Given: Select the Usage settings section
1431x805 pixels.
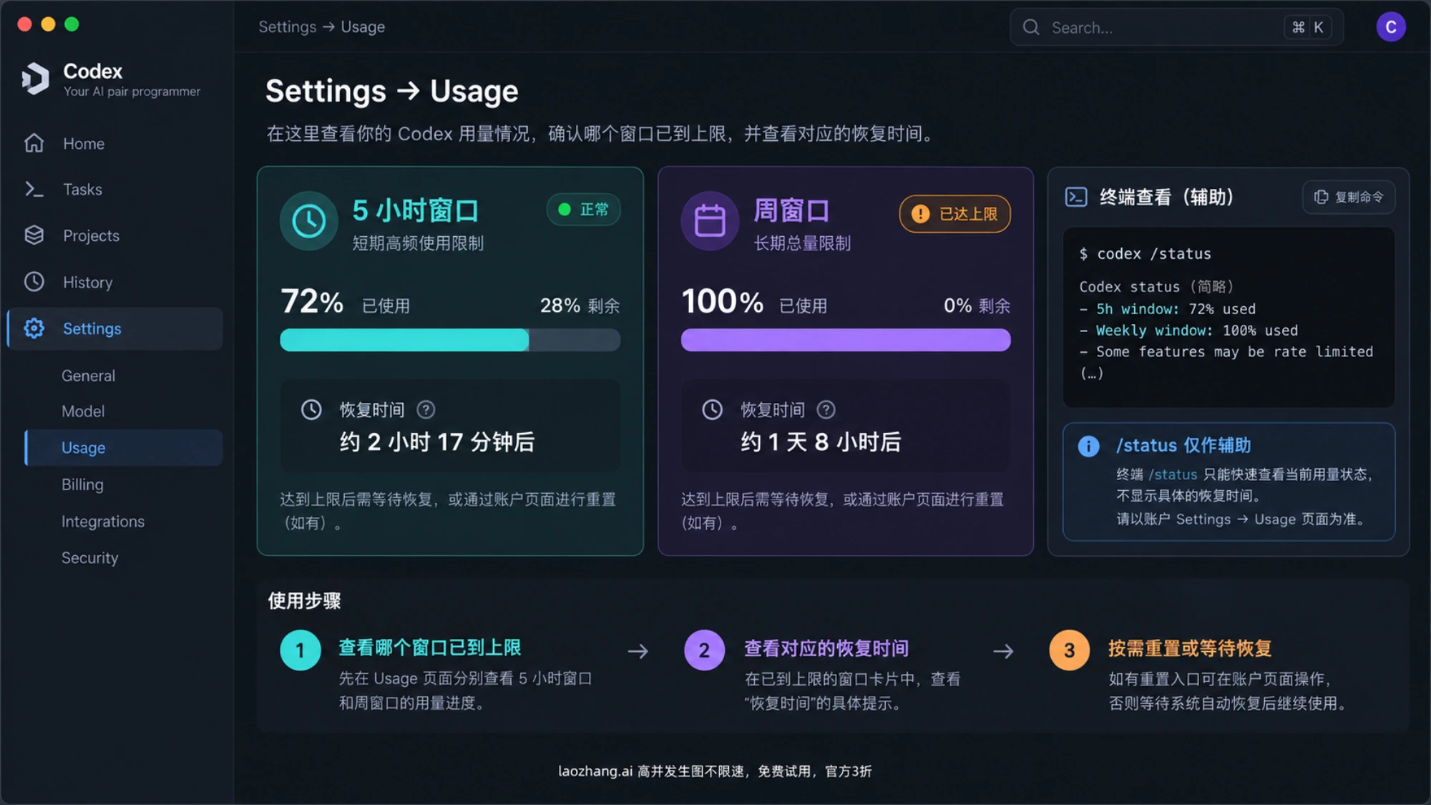Looking at the screenshot, I should (x=124, y=448).
